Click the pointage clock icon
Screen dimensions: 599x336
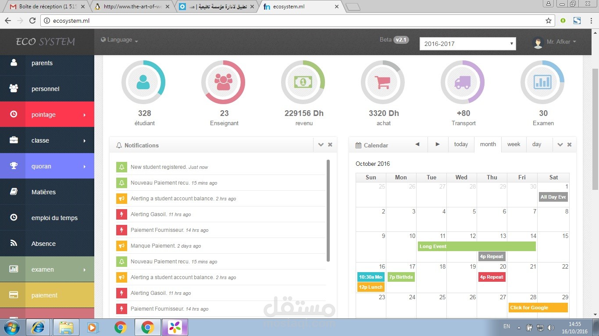tap(14, 114)
